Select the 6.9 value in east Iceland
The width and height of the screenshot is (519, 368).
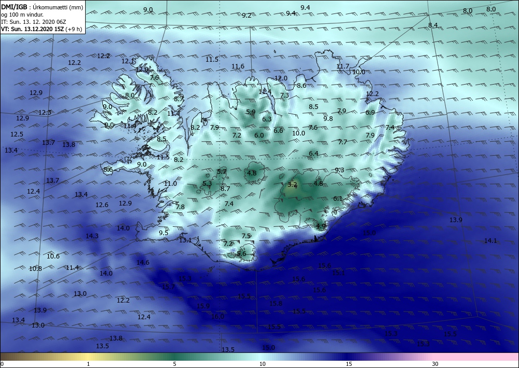pyautogui.click(x=370, y=112)
